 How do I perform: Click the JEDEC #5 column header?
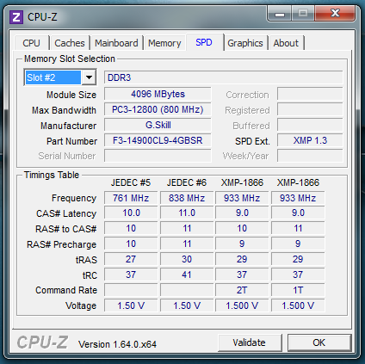pyautogui.click(x=131, y=182)
